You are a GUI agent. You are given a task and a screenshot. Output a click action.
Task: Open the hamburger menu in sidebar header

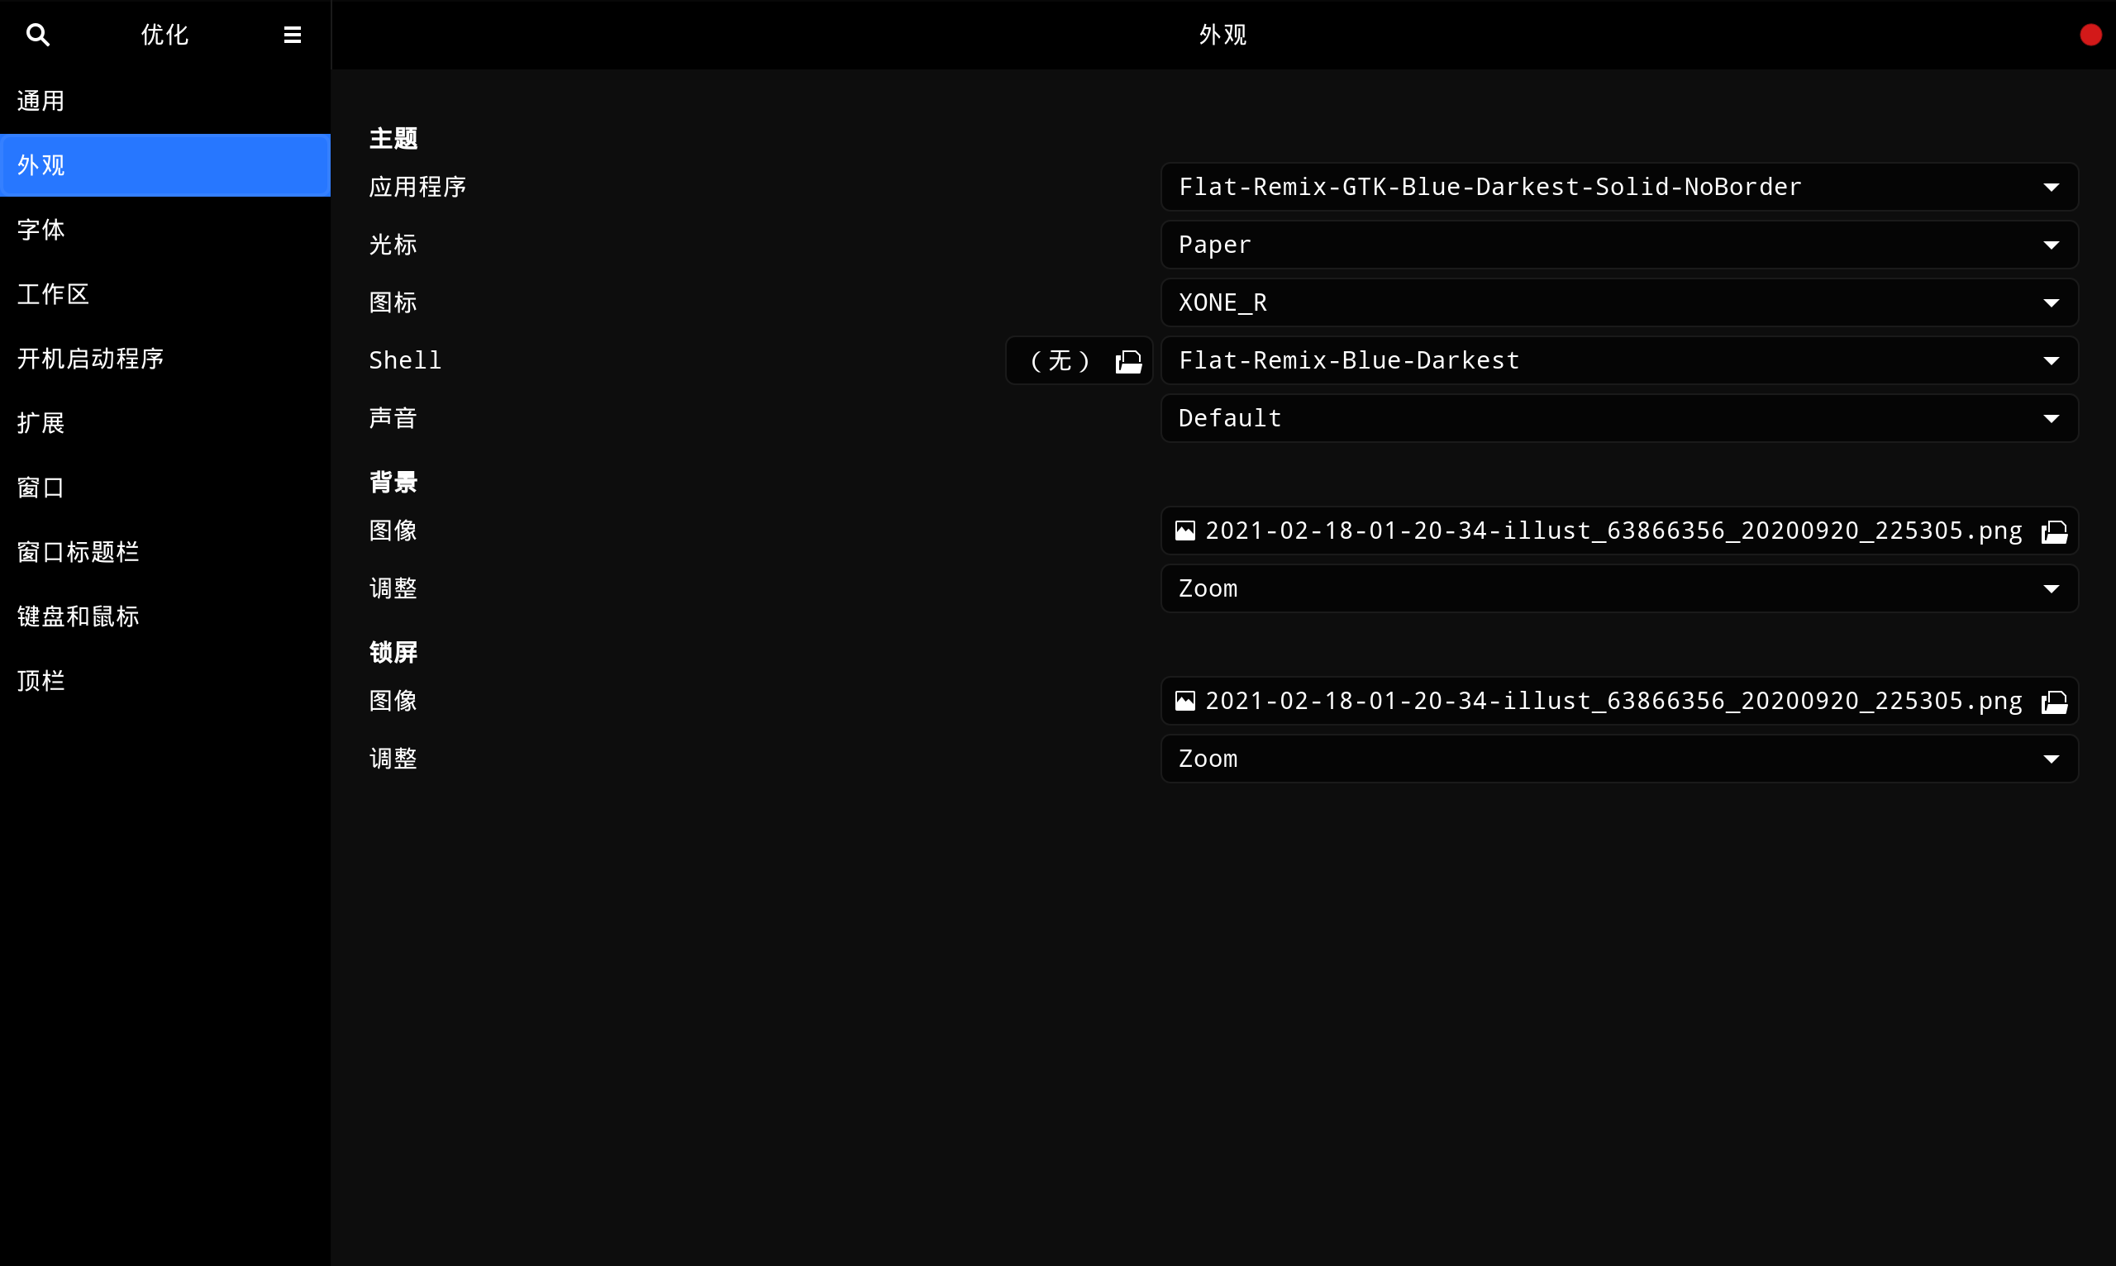(x=292, y=35)
